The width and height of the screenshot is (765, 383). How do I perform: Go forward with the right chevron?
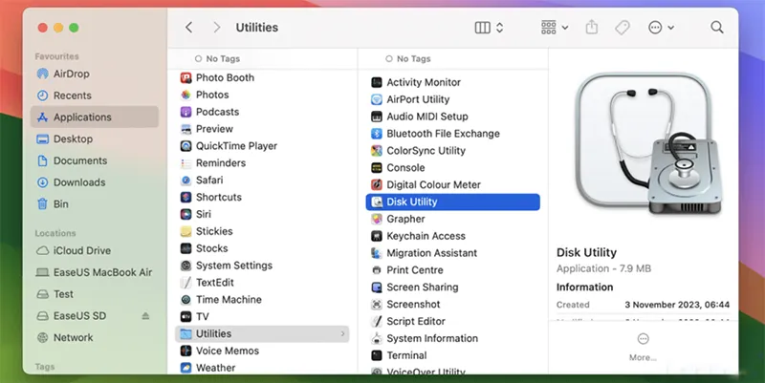(217, 28)
